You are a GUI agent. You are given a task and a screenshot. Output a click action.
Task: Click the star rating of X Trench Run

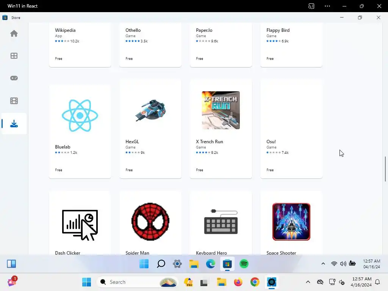click(203, 152)
